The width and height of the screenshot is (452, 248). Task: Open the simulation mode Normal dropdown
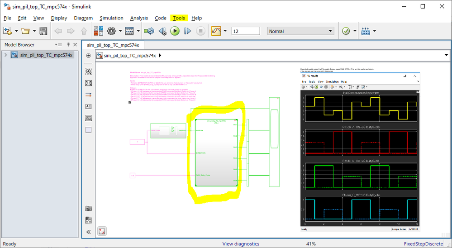pyautogui.click(x=300, y=31)
